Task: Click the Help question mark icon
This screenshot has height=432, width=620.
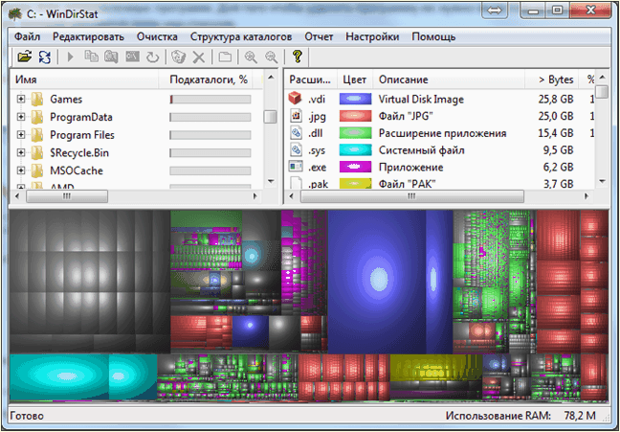Action: [x=298, y=57]
